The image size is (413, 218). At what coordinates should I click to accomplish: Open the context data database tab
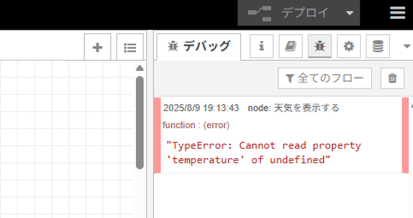point(377,46)
